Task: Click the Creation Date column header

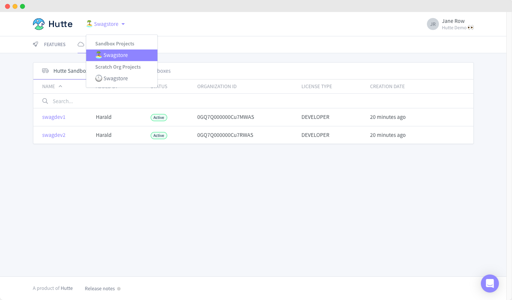Action: click(x=387, y=86)
